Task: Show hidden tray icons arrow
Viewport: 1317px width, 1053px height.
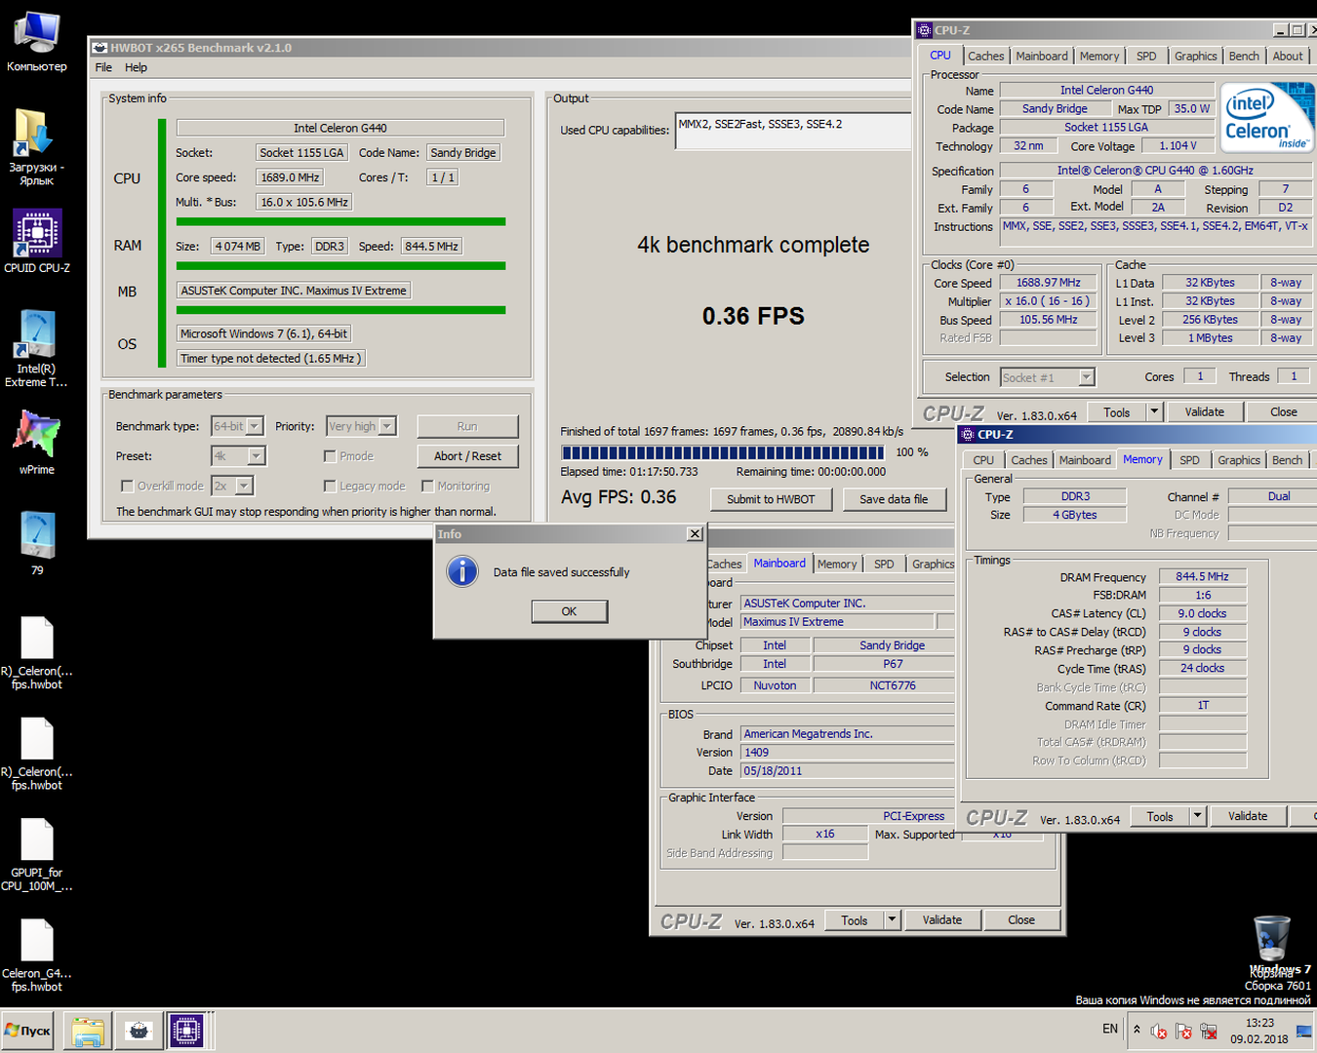Action: point(1137,1029)
